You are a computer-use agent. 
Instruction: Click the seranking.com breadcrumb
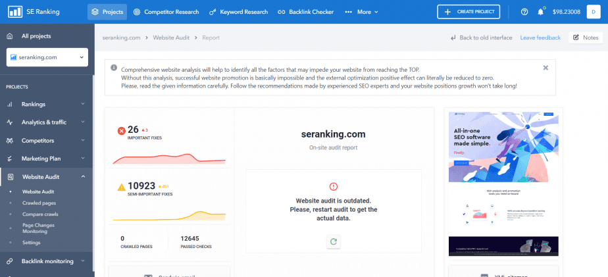tap(121, 38)
